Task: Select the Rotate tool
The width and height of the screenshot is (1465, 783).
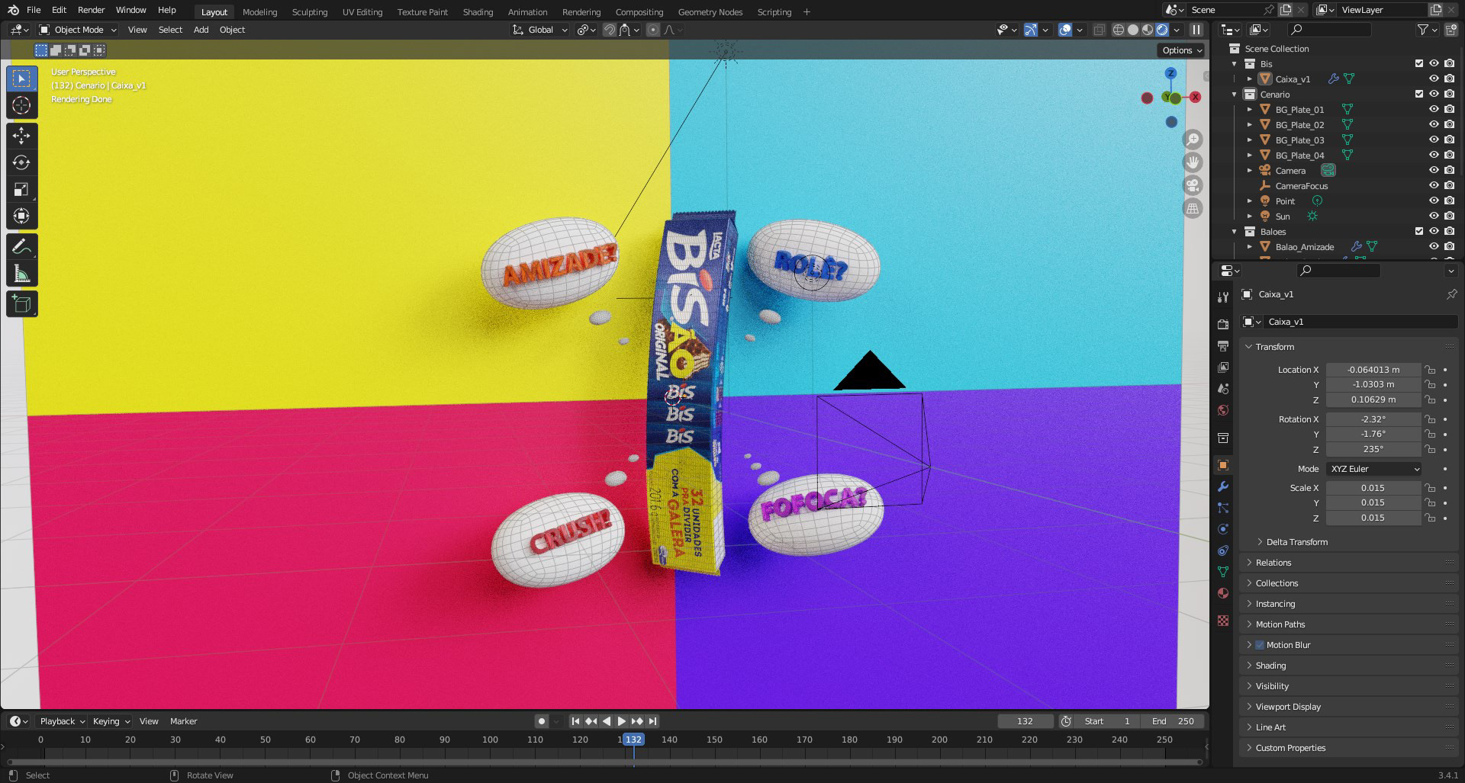Action: pos(21,162)
